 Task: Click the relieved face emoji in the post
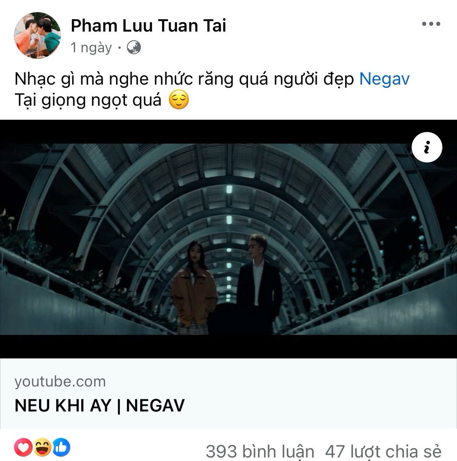[x=179, y=100]
